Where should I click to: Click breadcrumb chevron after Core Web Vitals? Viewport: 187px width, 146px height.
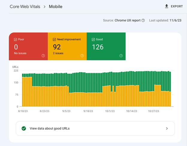tap(44, 7)
